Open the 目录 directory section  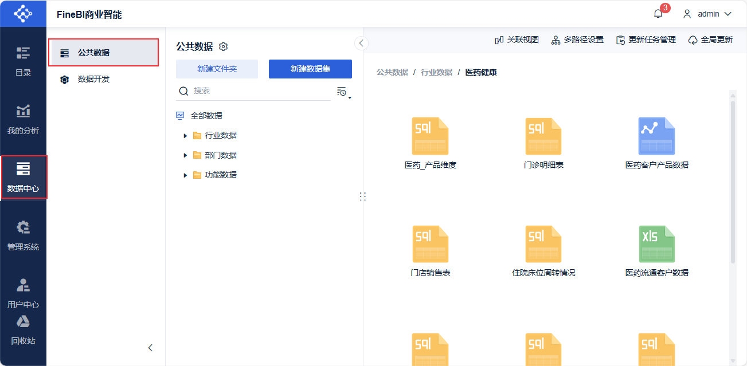coord(23,61)
